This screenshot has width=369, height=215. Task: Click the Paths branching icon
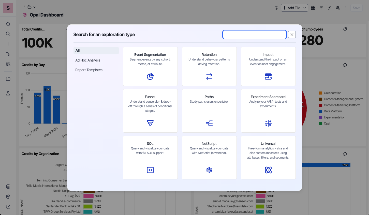(x=209, y=123)
